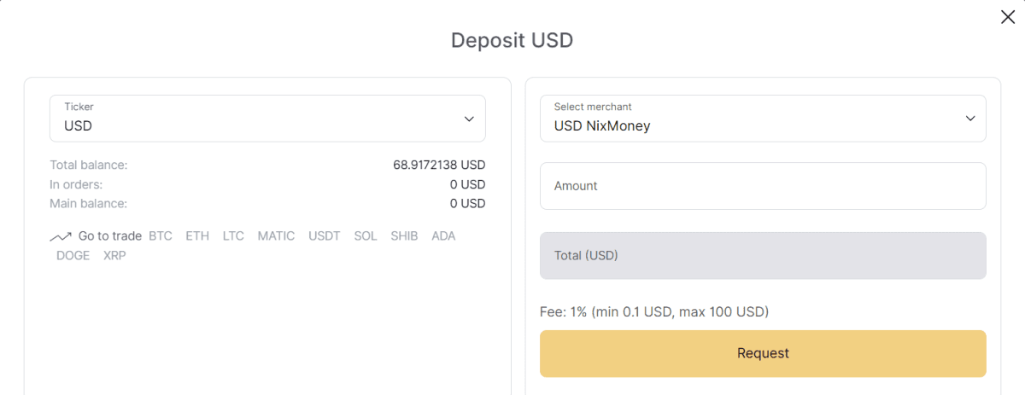Screen dimensions: 1025x395
Task: Click the Total (USD) field
Action: pos(763,255)
